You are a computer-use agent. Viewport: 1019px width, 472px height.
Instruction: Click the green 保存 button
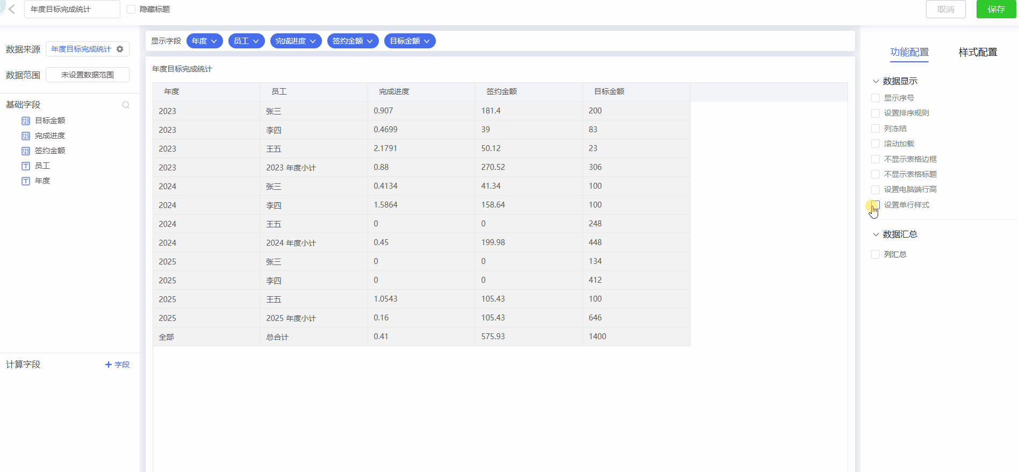[996, 9]
